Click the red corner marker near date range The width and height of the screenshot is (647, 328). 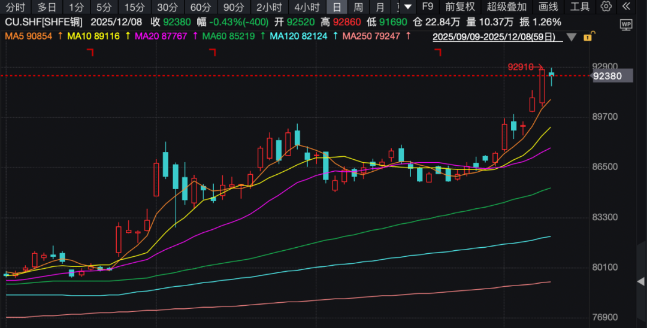[x=437, y=53]
